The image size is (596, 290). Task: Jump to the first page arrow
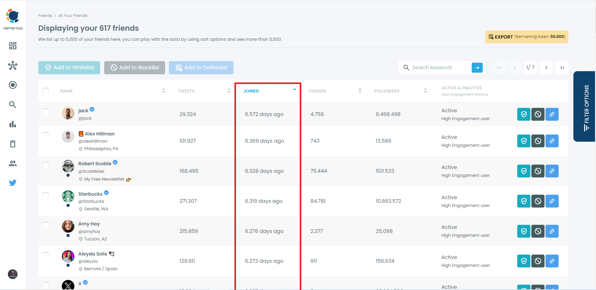(499, 68)
